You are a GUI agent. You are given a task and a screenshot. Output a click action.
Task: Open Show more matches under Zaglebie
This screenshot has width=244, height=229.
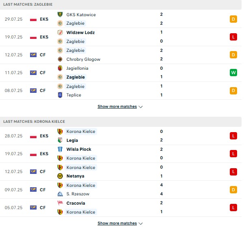[117, 107]
